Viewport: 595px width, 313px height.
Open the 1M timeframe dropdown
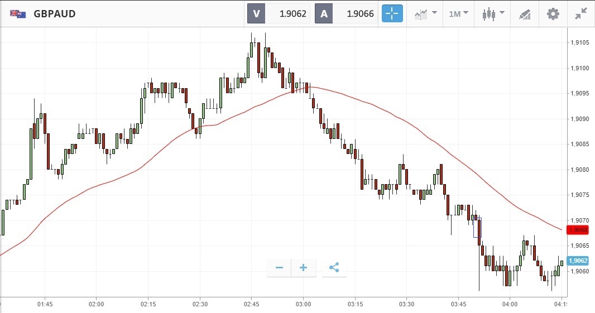(459, 14)
